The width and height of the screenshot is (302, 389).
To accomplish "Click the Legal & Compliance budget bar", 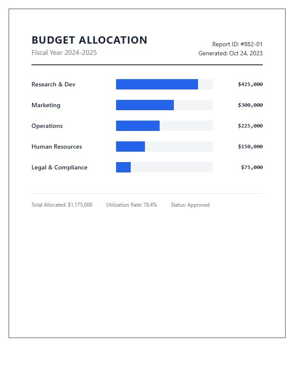I will pos(164,167).
